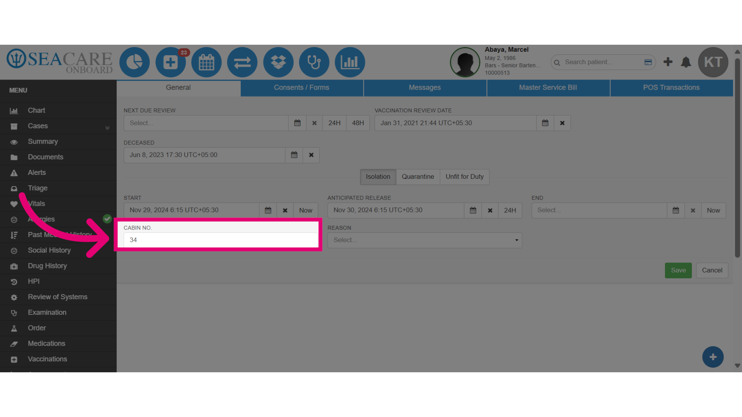Select the Isolation toggle
Viewport: 742px width, 417px height.
point(378,177)
